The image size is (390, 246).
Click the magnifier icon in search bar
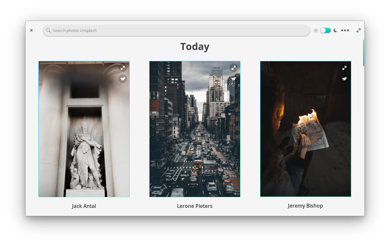pyautogui.click(x=48, y=30)
